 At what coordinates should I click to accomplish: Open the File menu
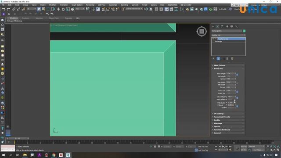click(x=3, y=5)
